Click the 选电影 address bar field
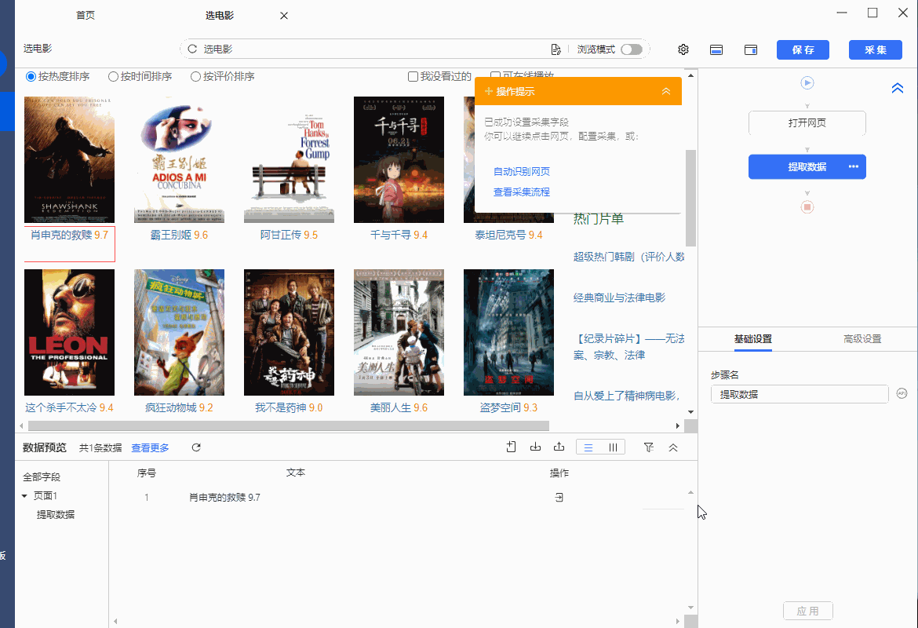 click(x=375, y=49)
